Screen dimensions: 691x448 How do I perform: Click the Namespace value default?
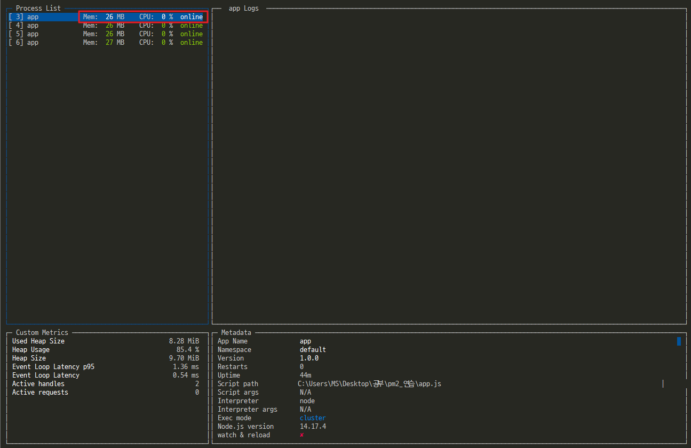pyautogui.click(x=313, y=350)
